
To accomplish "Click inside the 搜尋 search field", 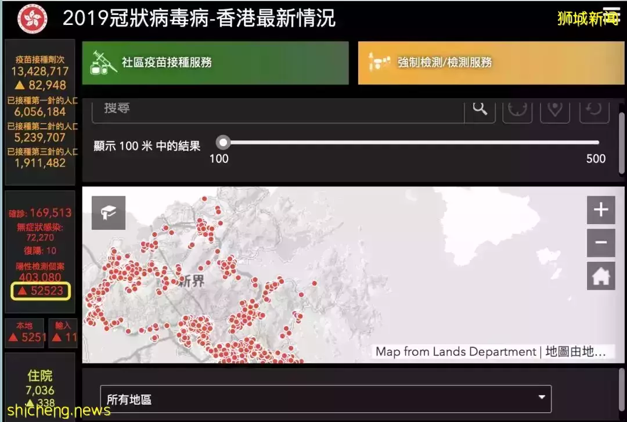I will pyautogui.click(x=278, y=109).
